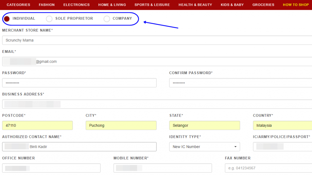Click the Postcode field showing 47110
312x175 pixels.
[37, 125]
